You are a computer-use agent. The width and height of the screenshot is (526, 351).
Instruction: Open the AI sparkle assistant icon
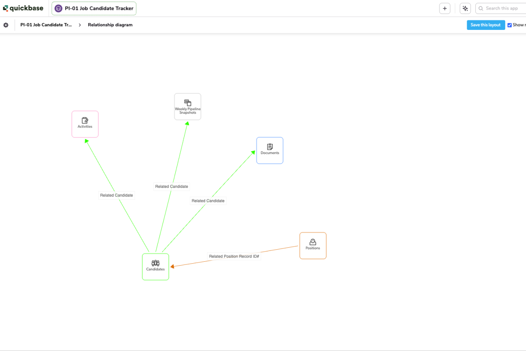tap(465, 8)
